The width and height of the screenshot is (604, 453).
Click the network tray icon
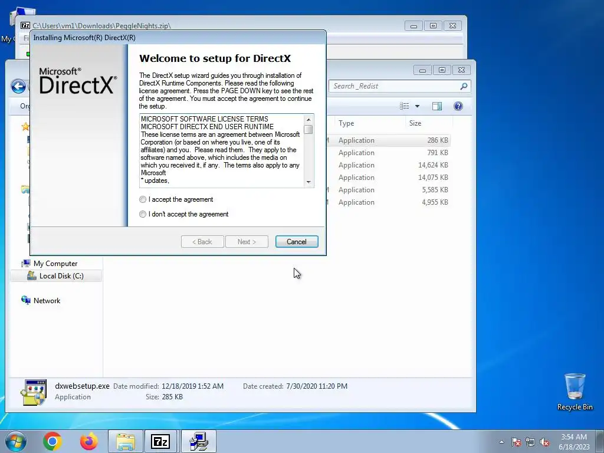tap(530, 442)
